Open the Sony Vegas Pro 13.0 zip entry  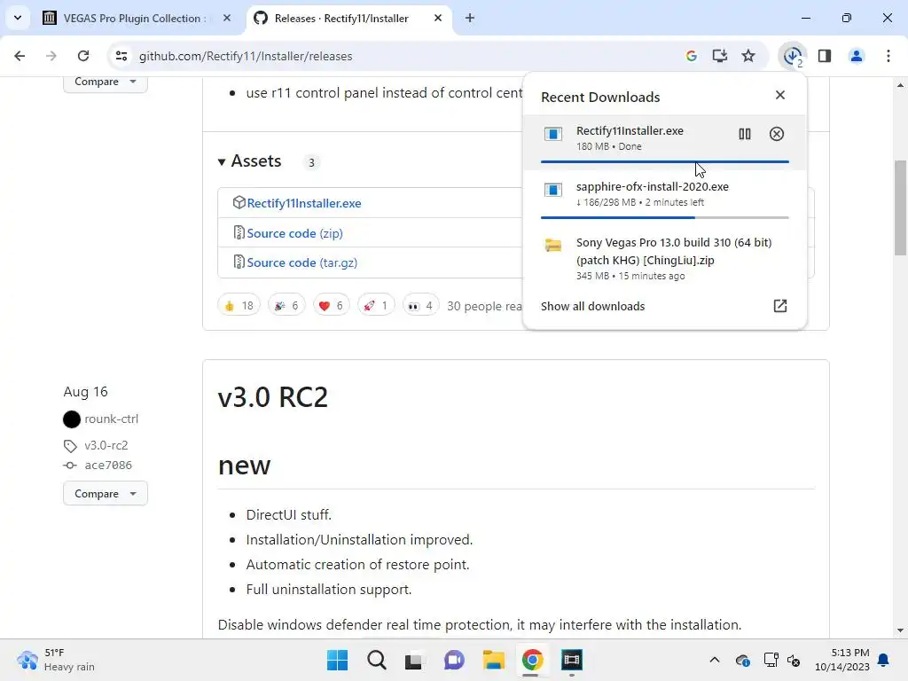[665, 258]
